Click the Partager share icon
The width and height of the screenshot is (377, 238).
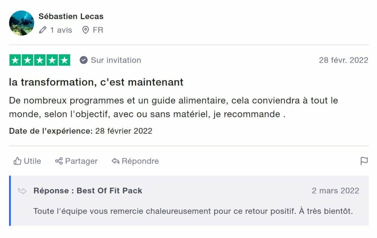[59, 161]
